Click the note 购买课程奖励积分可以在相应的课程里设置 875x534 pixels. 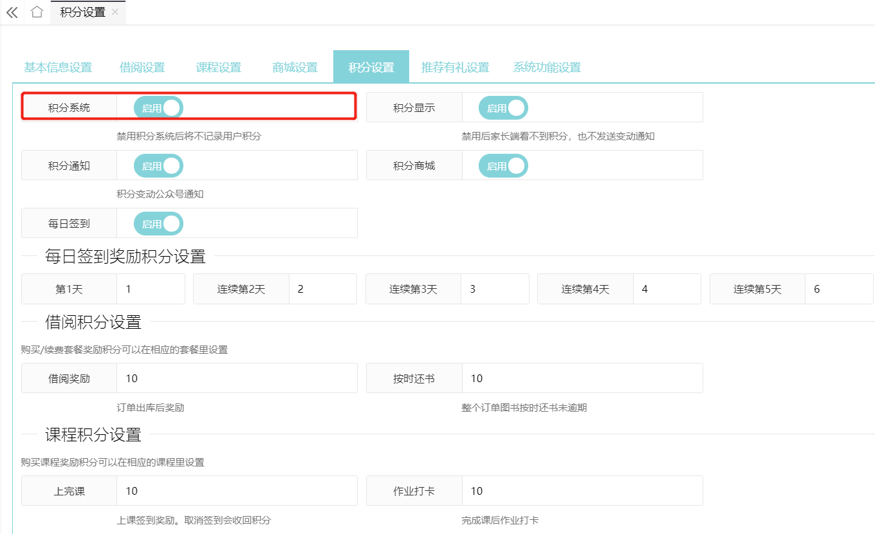(113, 463)
